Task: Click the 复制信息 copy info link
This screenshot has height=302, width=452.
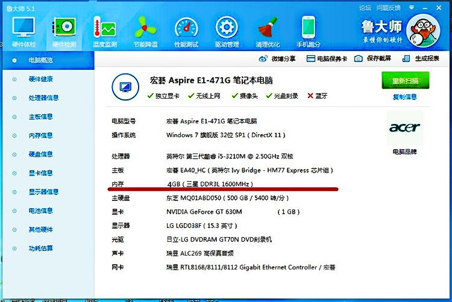Action: [404, 97]
